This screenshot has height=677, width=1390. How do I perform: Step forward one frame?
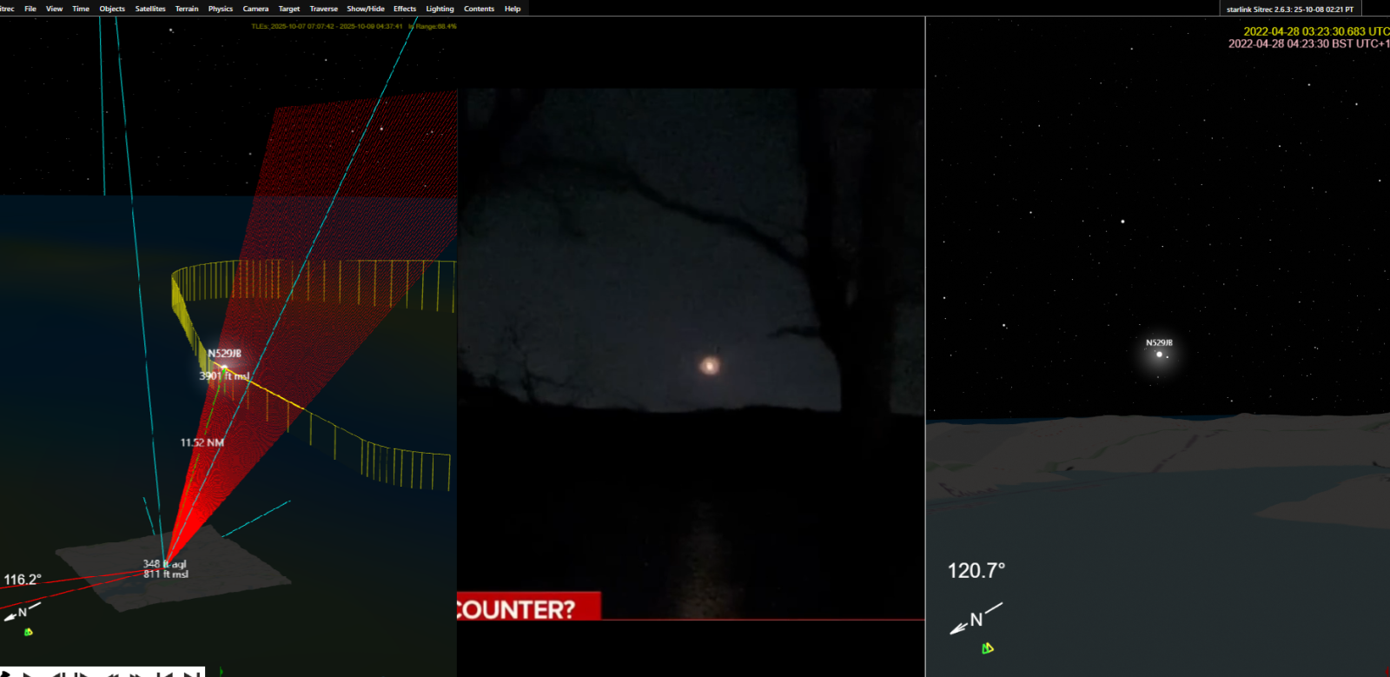82,674
